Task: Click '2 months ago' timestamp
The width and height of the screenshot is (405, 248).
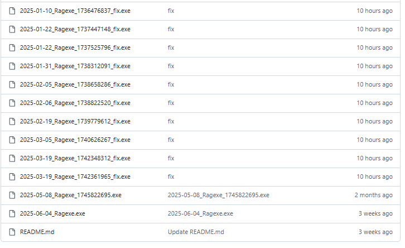Action: click(x=374, y=195)
